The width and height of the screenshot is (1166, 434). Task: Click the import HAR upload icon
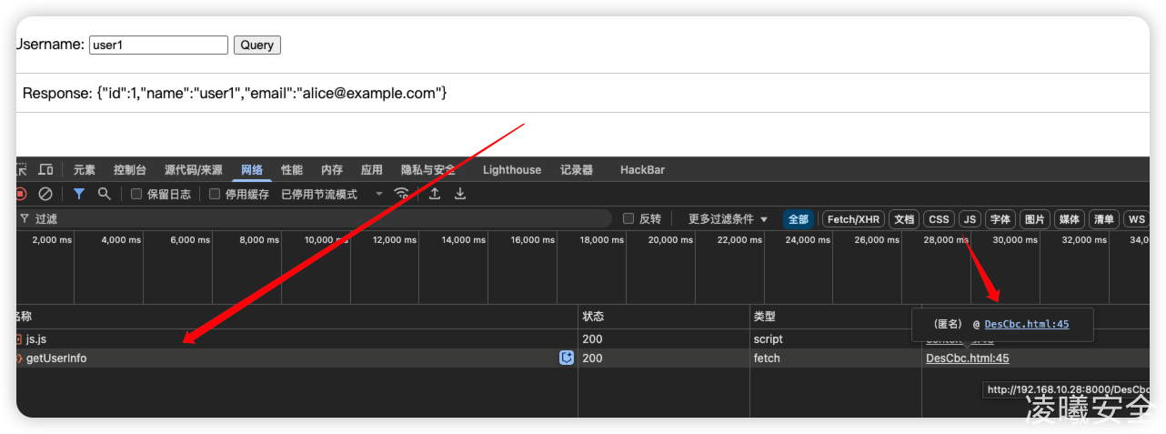[435, 194]
